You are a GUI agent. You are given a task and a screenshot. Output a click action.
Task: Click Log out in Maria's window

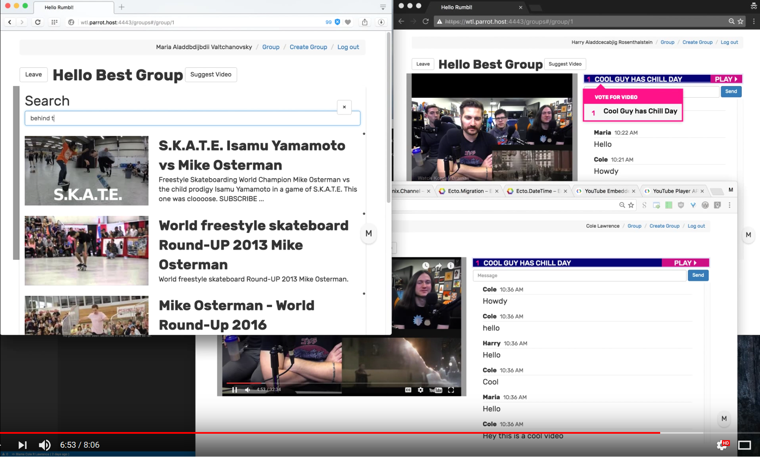tap(348, 47)
